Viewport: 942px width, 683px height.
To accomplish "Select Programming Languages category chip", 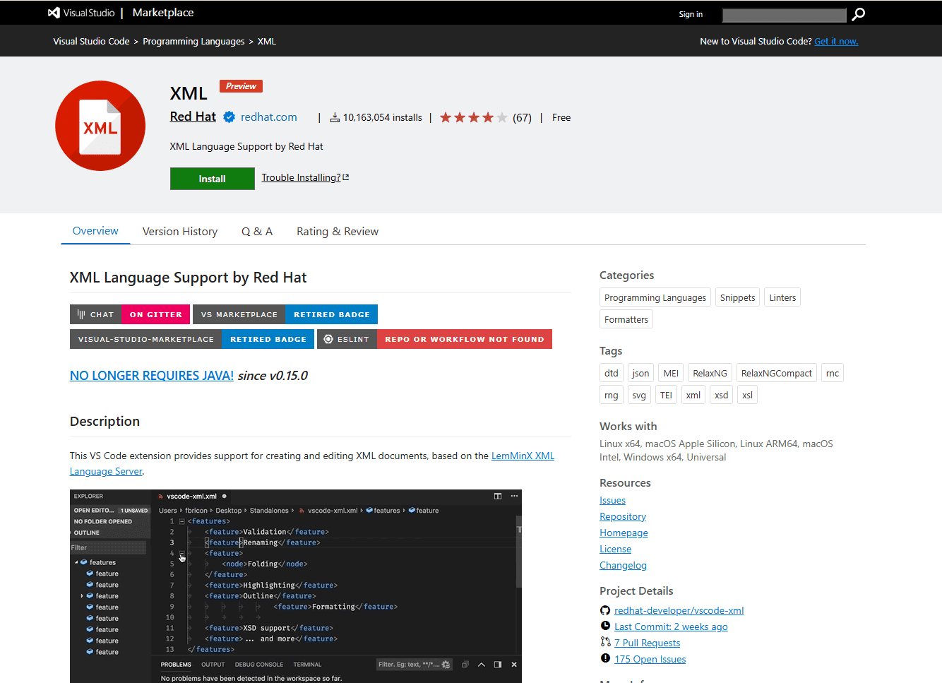I will pos(655,297).
